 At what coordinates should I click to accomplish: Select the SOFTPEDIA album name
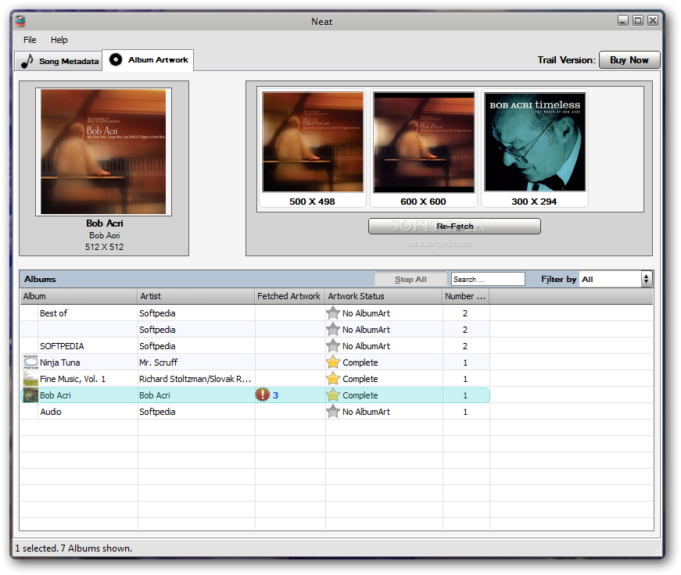[x=62, y=346]
